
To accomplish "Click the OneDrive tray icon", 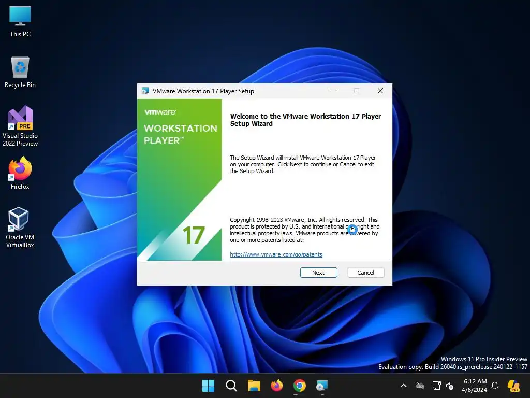I will pos(420,386).
